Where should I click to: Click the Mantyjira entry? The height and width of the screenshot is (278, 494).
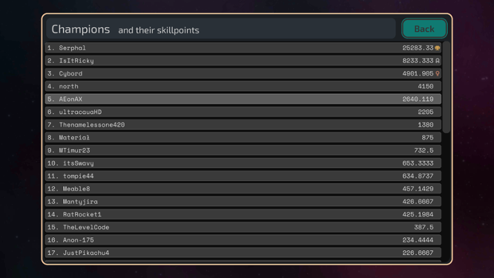pyautogui.click(x=242, y=202)
